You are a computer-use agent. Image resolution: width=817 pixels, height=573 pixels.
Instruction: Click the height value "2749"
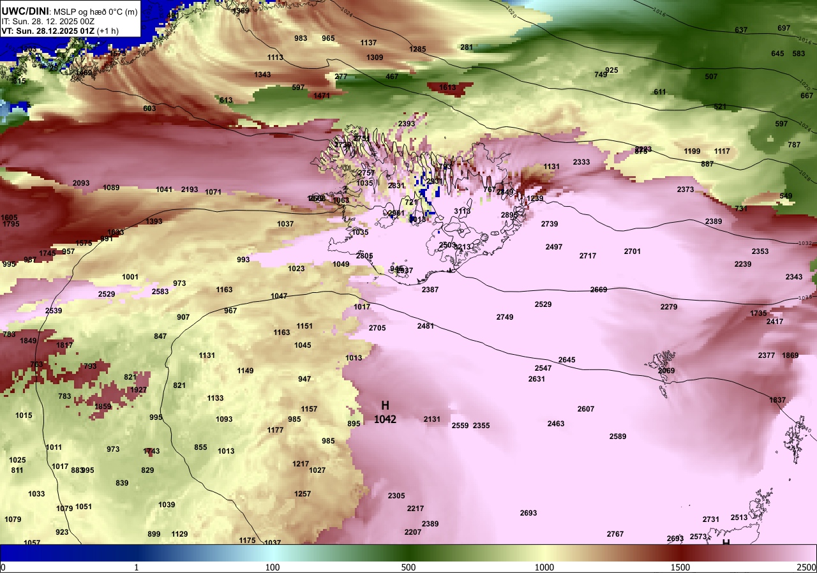coord(505,317)
